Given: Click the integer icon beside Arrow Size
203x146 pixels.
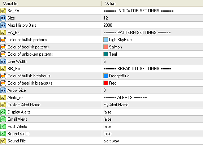Looking at the screenshot, I should 3,90.
